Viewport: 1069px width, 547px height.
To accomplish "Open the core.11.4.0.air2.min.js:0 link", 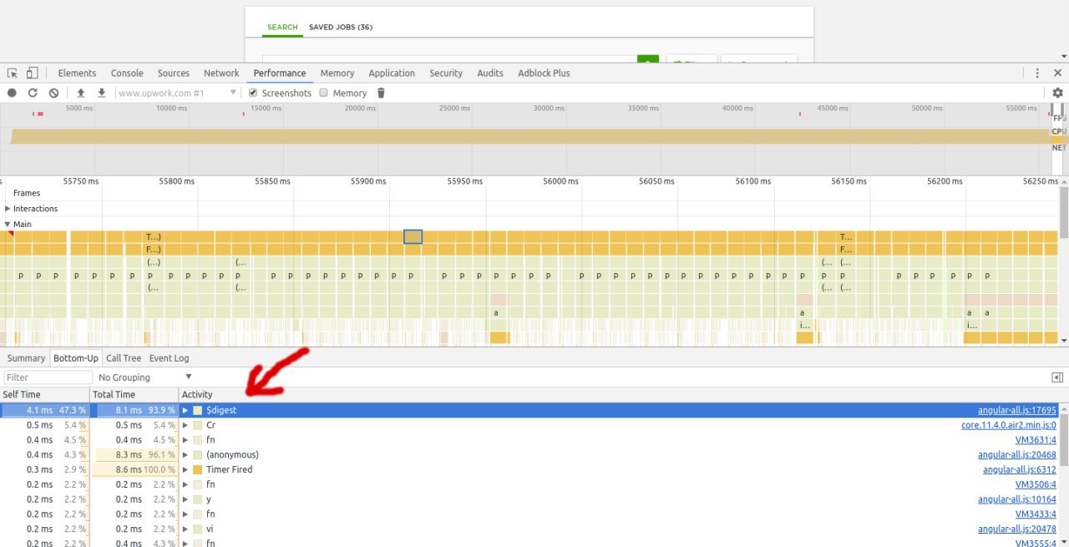I will (x=1009, y=425).
